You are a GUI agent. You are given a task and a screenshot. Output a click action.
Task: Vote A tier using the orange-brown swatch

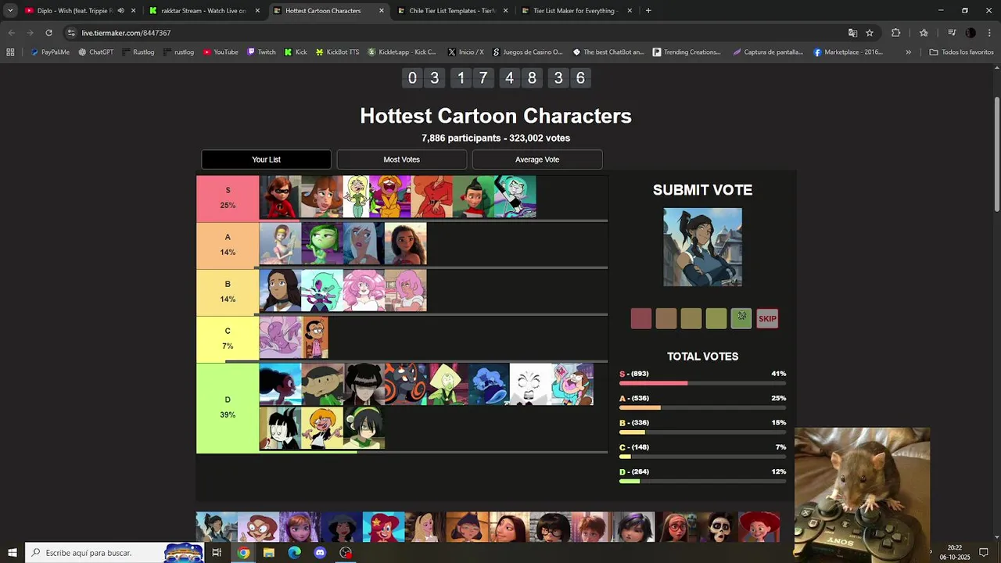[666, 318]
